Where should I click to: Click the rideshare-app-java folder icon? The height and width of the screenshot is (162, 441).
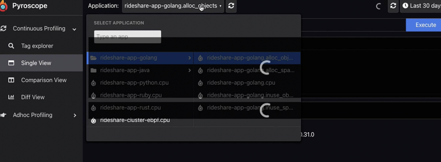pos(93,70)
